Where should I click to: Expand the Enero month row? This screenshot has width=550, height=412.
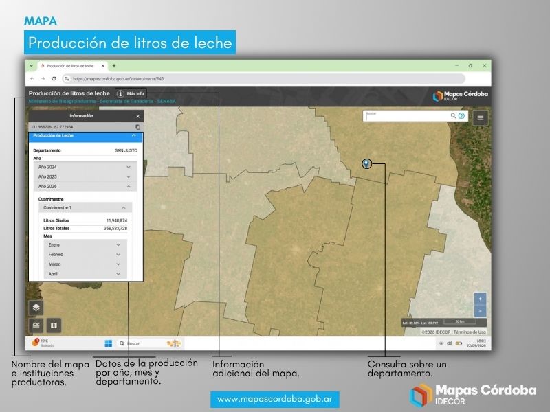click(85, 245)
